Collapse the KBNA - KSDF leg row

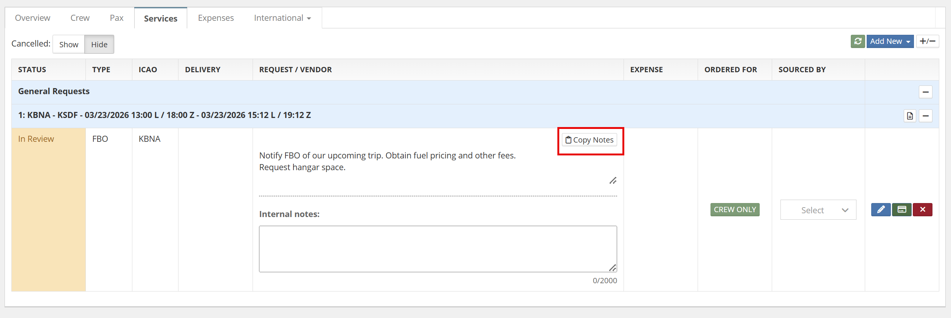point(925,116)
